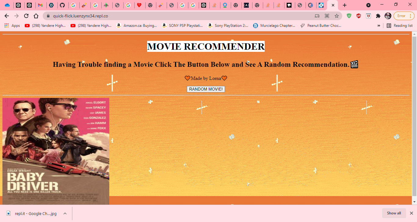This screenshot has height=222, width=417.
Task: Switch to the red heart icon tab
Action: [139, 5]
